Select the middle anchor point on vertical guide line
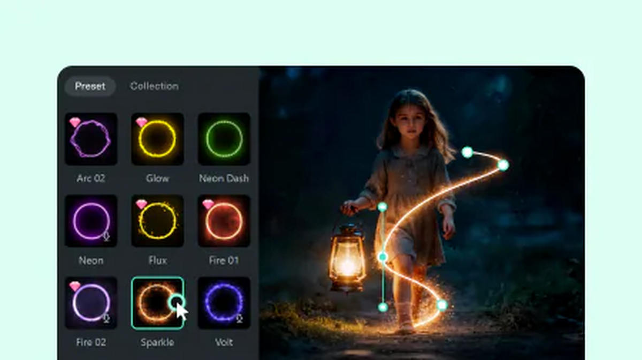 click(383, 257)
